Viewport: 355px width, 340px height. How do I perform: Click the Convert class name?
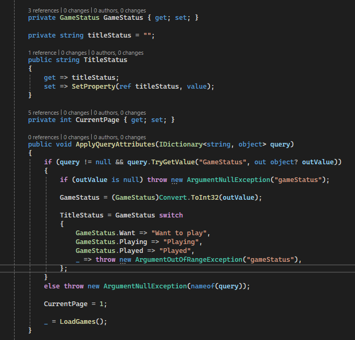tap(173, 197)
